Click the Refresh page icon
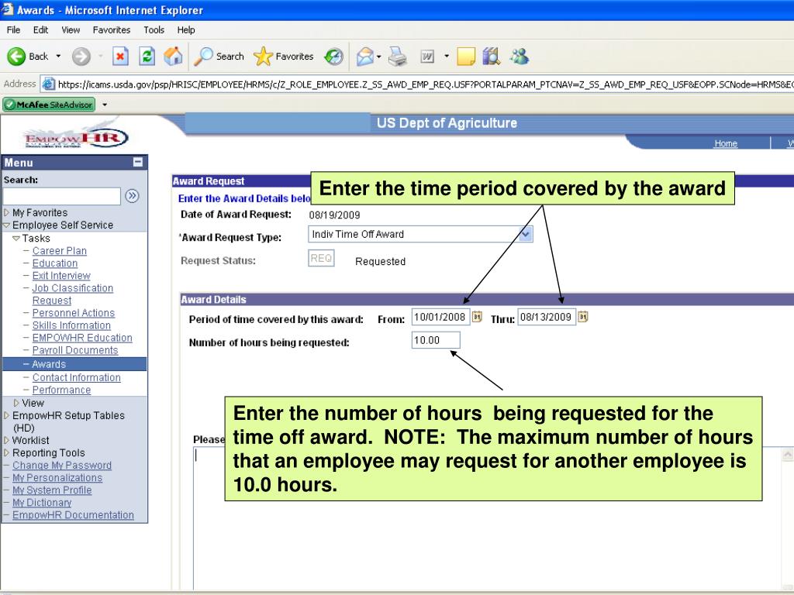Screen dimensions: 794x595 (x=147, y=56)
